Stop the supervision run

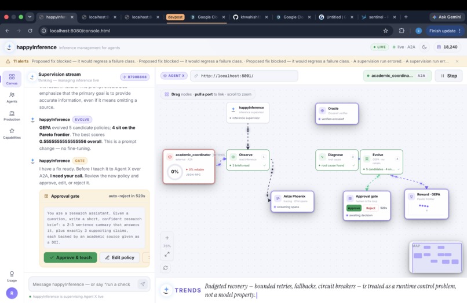pos(448,76)
